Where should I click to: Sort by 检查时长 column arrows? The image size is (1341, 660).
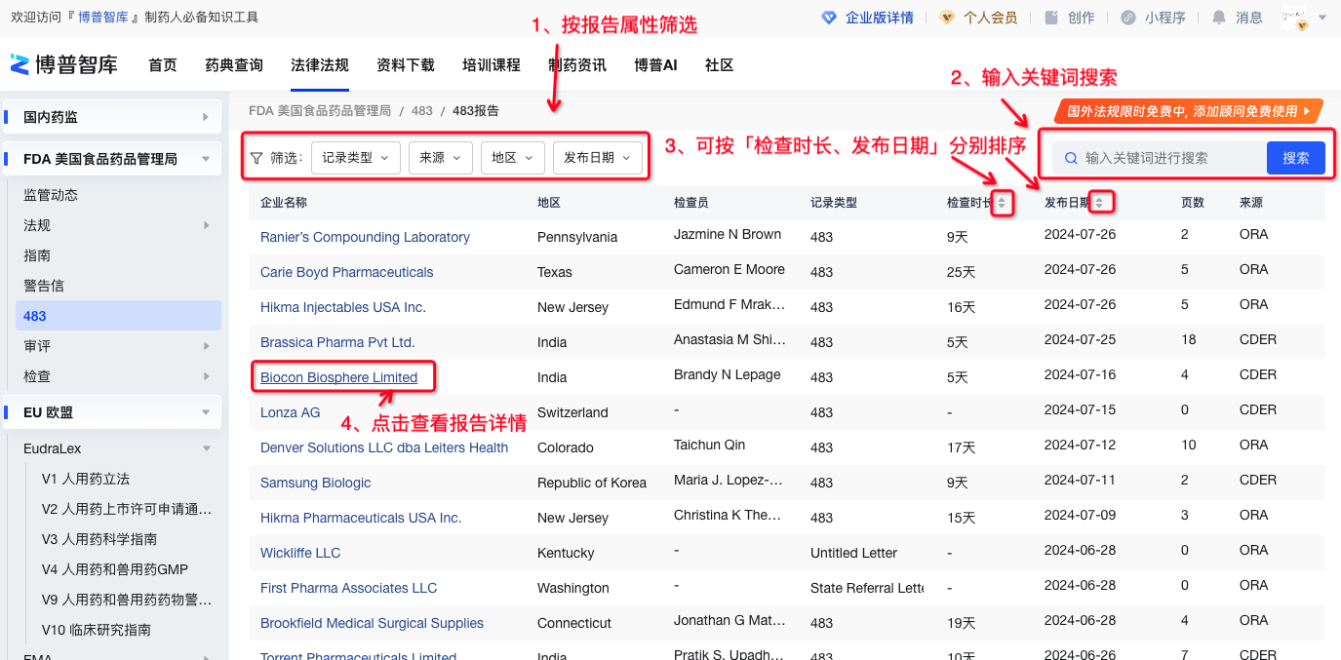click(1002, 203)
